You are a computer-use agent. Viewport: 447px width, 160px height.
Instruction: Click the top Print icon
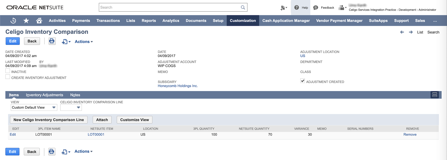52,41
